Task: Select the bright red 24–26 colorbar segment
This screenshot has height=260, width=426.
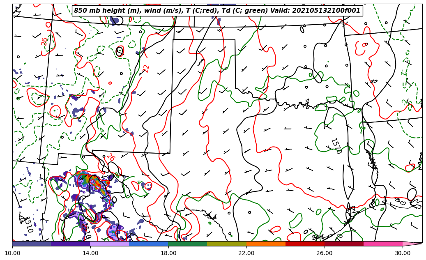Action: (305, 244)
